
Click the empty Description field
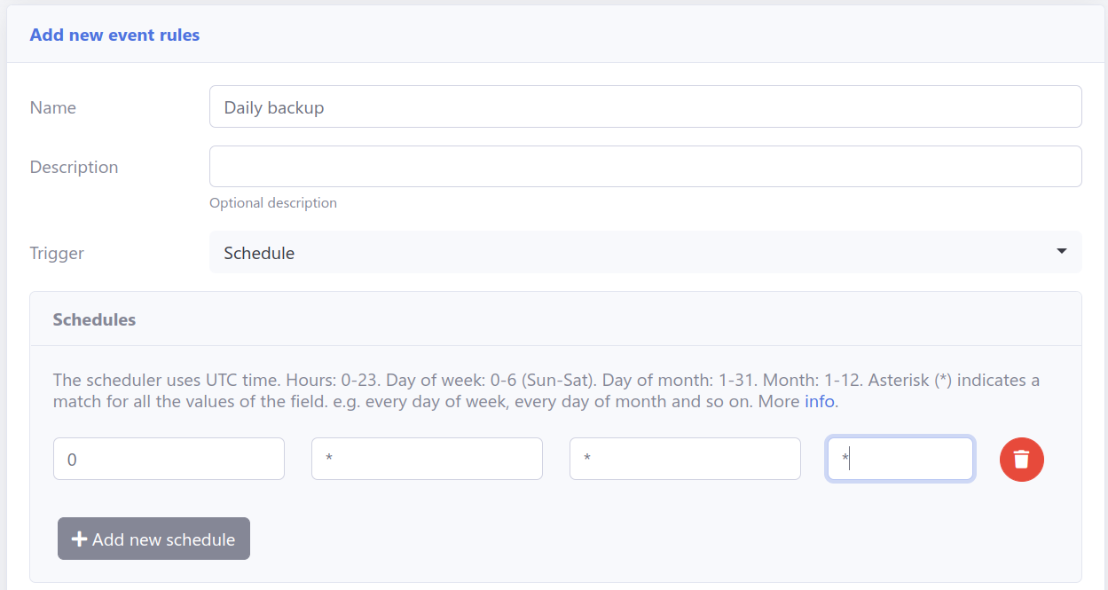(646, 166)
